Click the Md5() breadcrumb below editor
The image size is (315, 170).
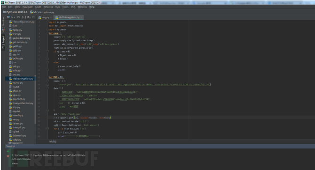pyautogui.click(x=53, y=141)
